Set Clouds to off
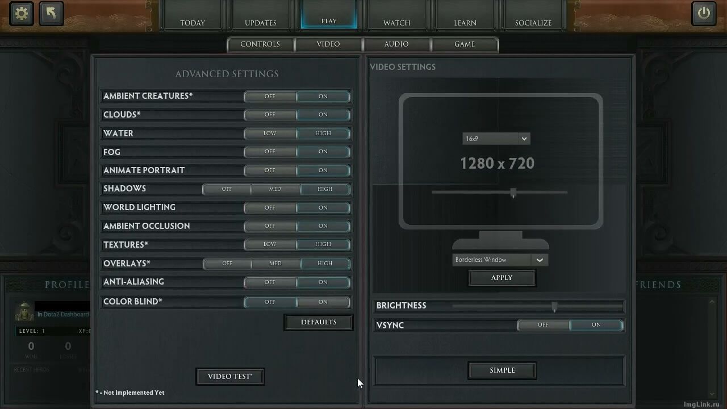Viewport: 727px width, 409px height. [270, 115]
